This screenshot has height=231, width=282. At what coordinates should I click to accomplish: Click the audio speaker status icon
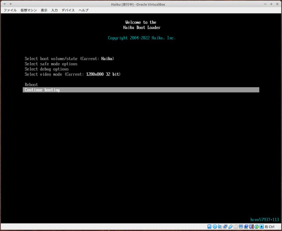pos(220,226)
